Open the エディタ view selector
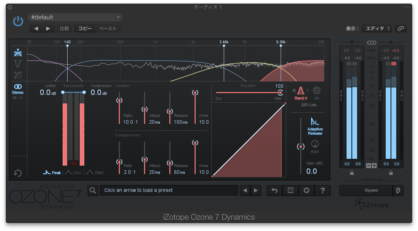The image size is (418, 231). click(x=377, y=28)
